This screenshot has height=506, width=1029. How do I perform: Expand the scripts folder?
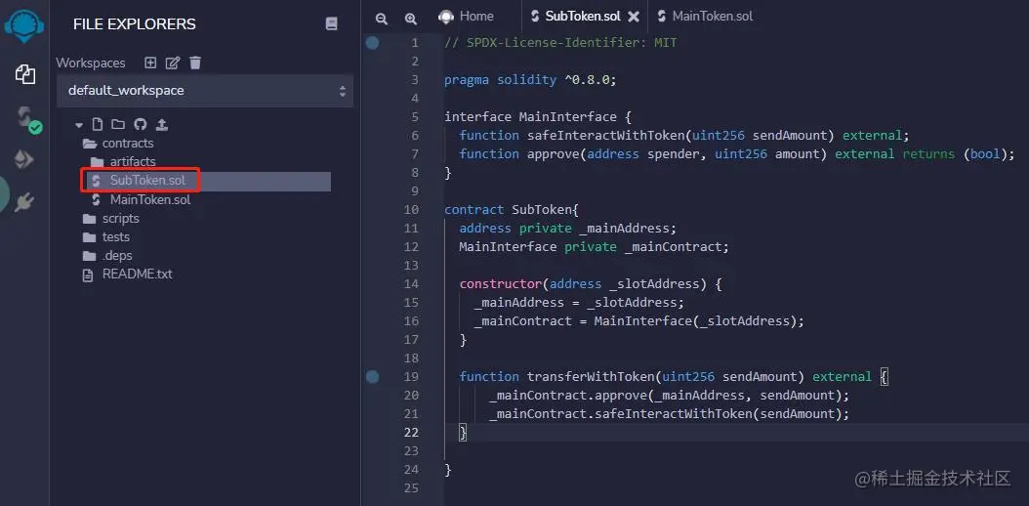(111, 219)
